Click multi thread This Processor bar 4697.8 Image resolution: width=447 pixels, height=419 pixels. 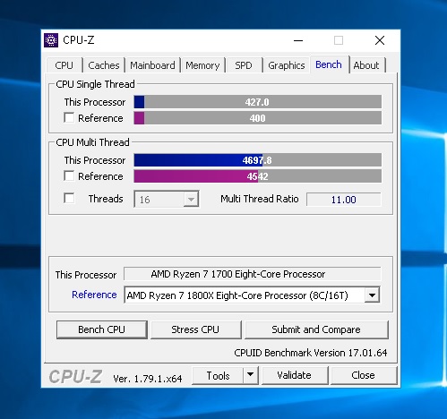point(258,160)
